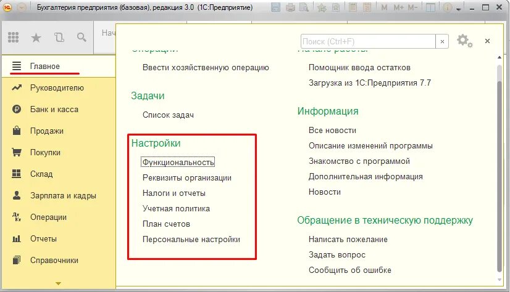Click the Поиск (Ctrl+F) search field
This screenshot has width=510, height=292.
click(x=368, y=41)
